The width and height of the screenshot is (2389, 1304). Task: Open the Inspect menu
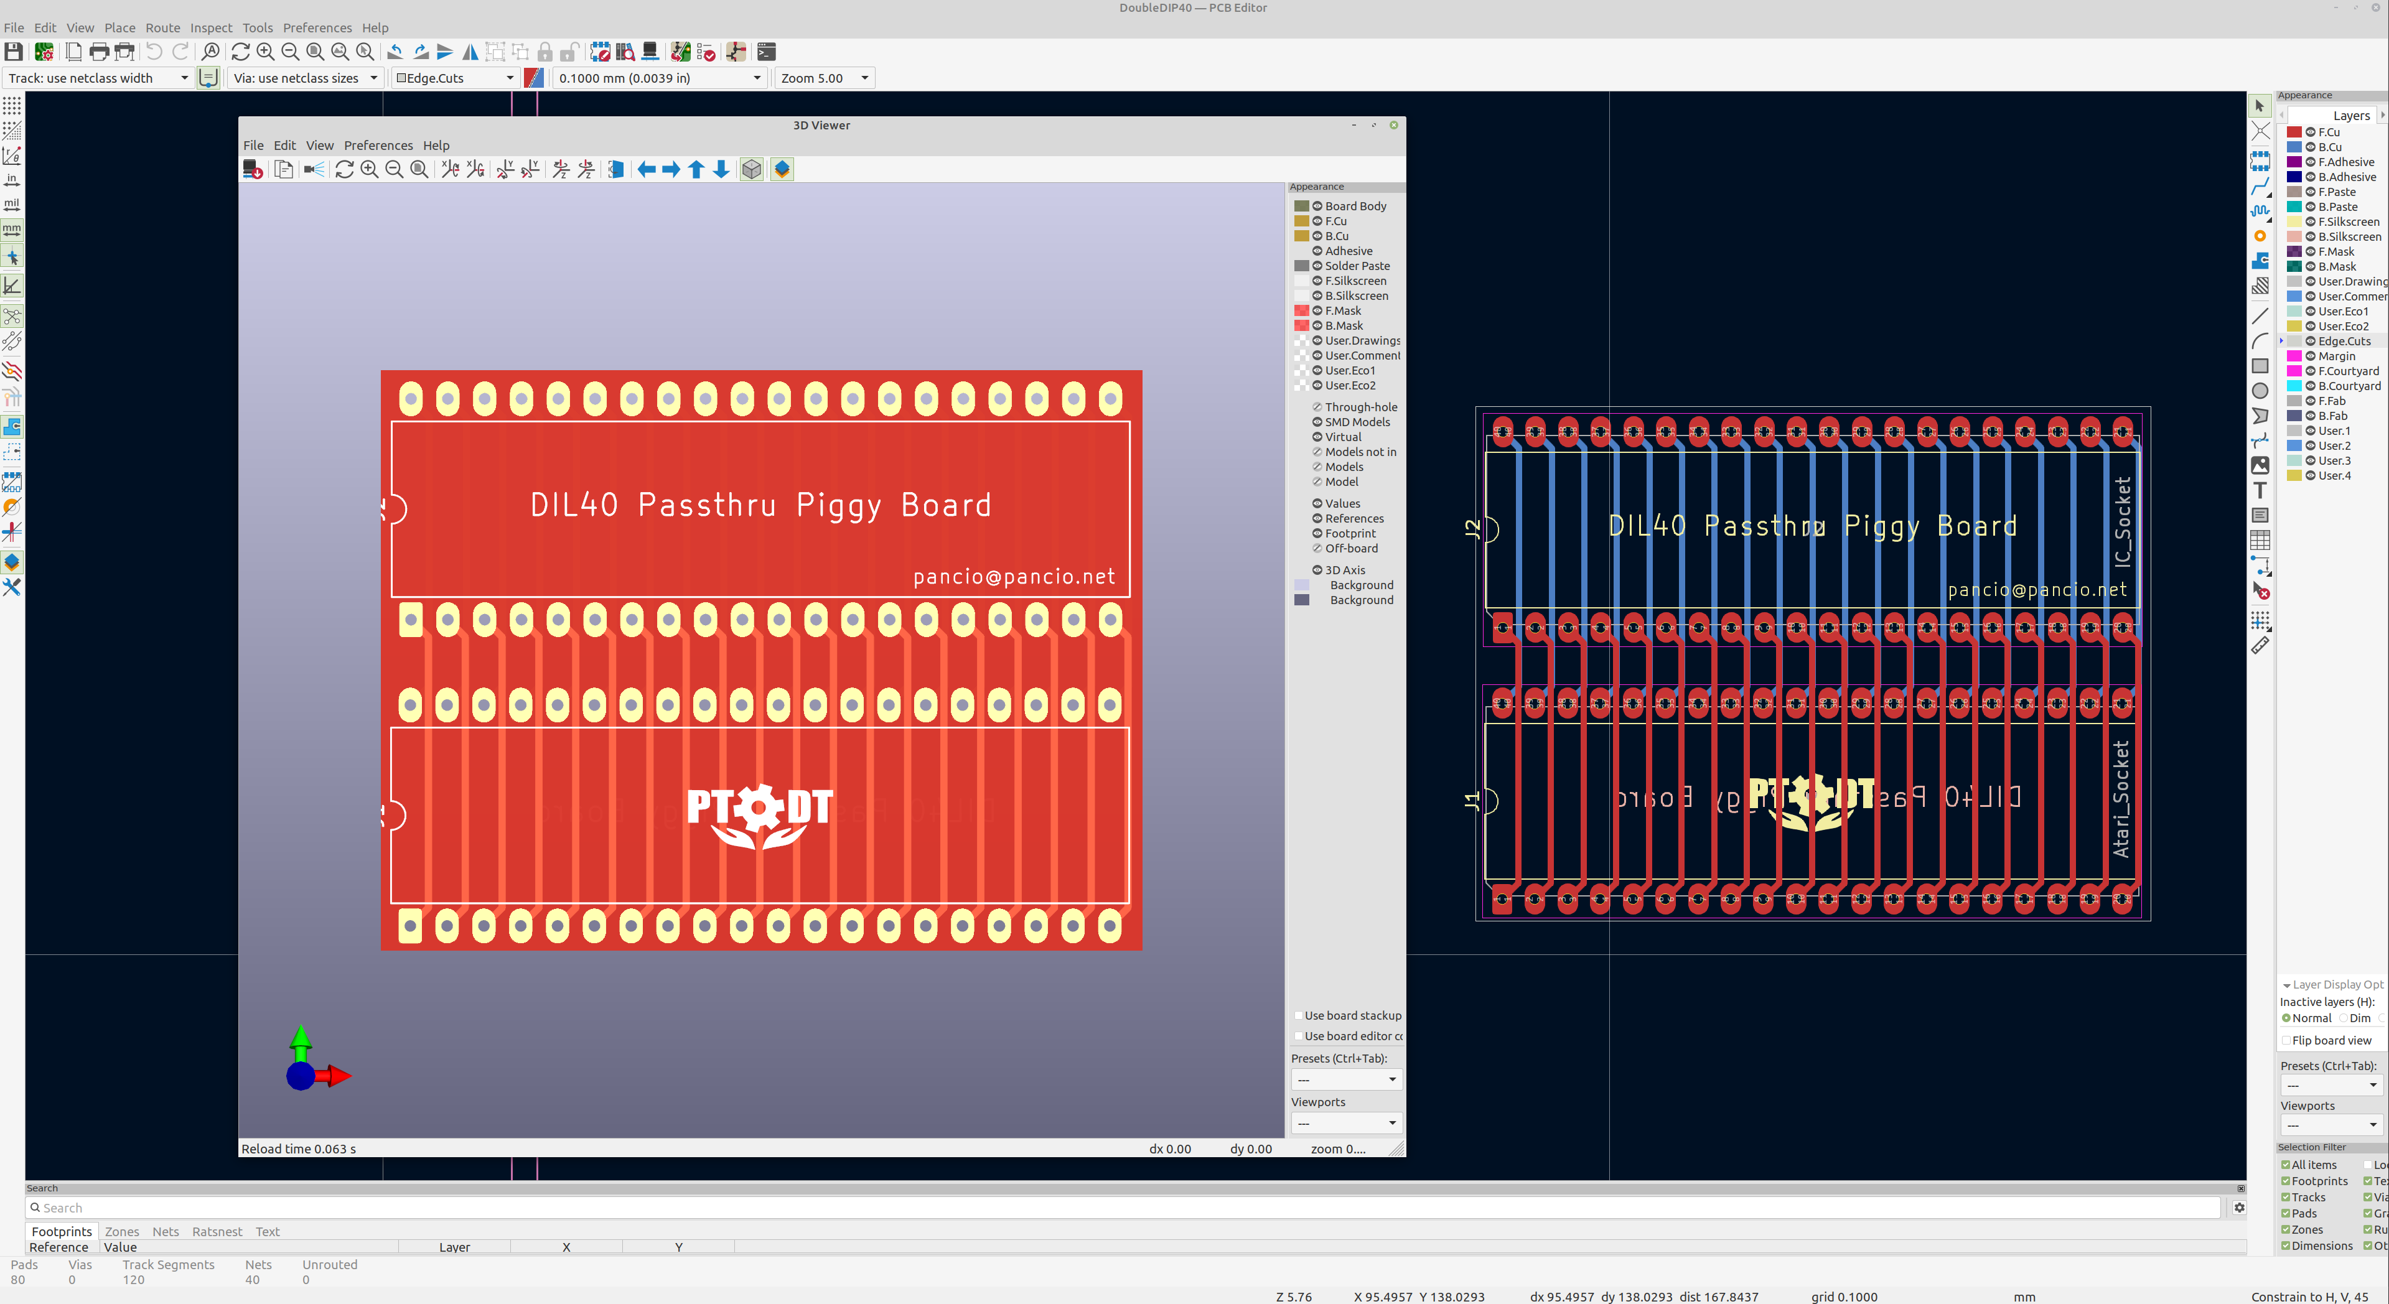[210, 28]
